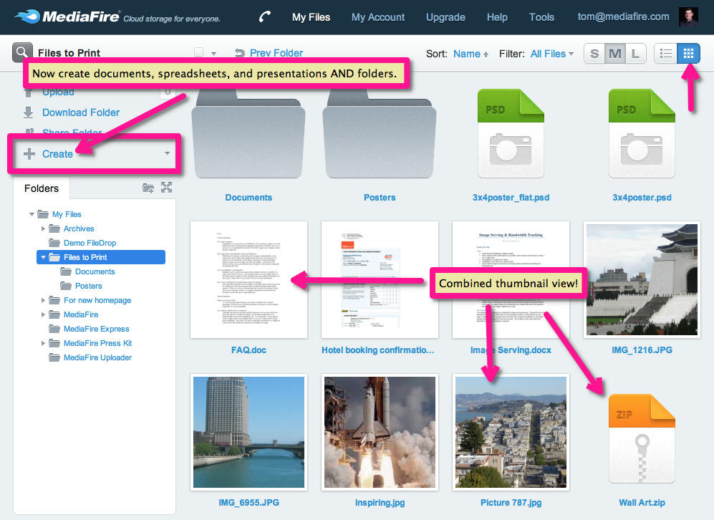Open the Inspiring.jpg file name link
The image size is (714, 520).
click(380, 502)
